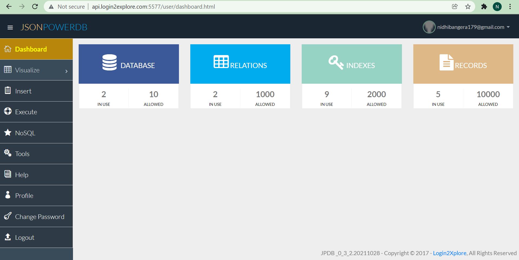Click the key icon on INDEXES card
Viewport: 519px width, 260px height.
pyautogui.click(x=335, y=62)
